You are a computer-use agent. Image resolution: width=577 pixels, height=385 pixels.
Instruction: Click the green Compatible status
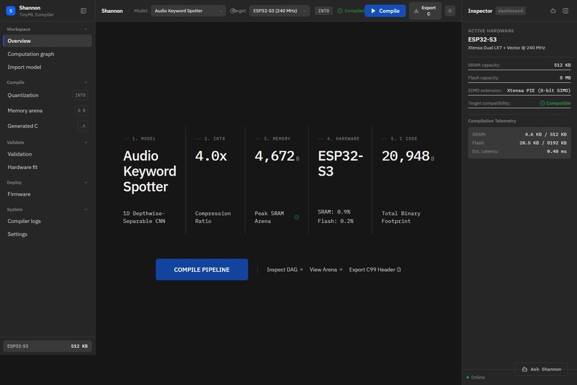tap(555, 103)
